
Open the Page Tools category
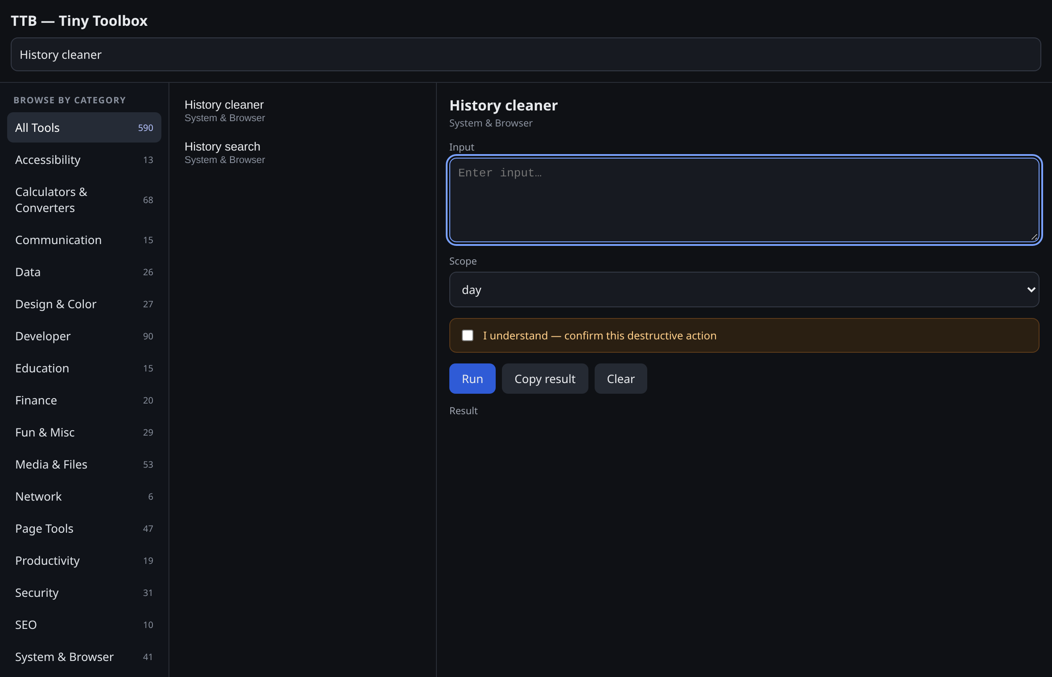click(x=84, y=528)
